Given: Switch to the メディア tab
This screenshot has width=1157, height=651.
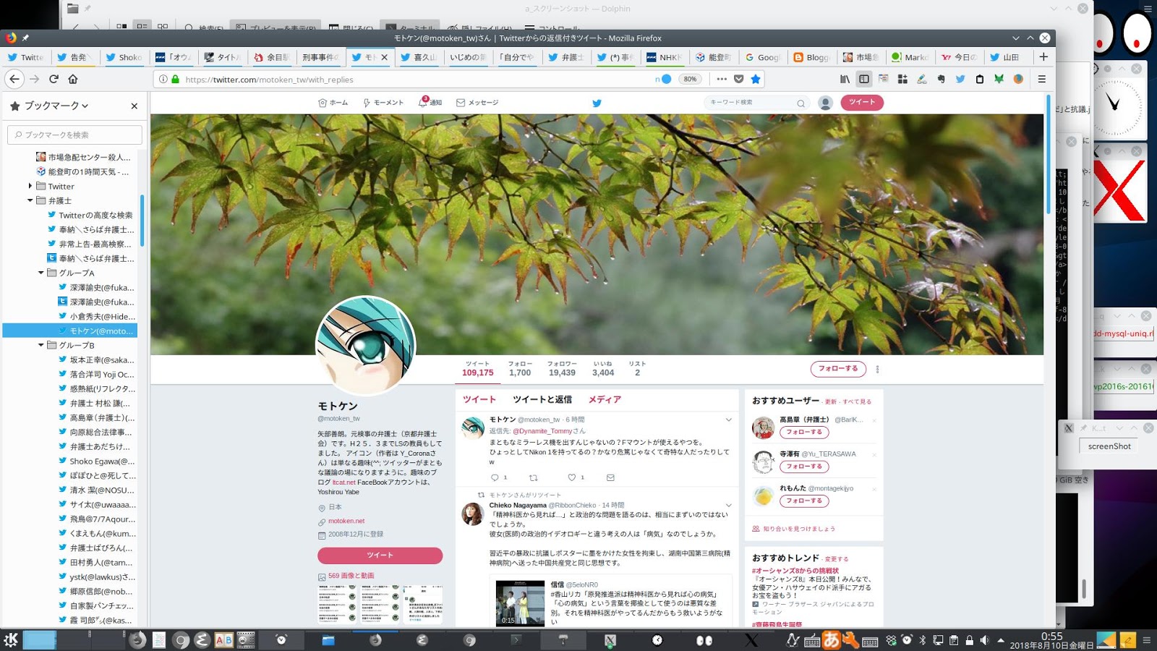Looking at the screenshot, I should pyautogui.click(x=605, y=399).
